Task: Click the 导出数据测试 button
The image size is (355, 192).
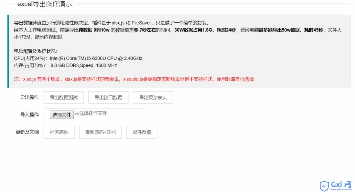Action: coord(64,98)
